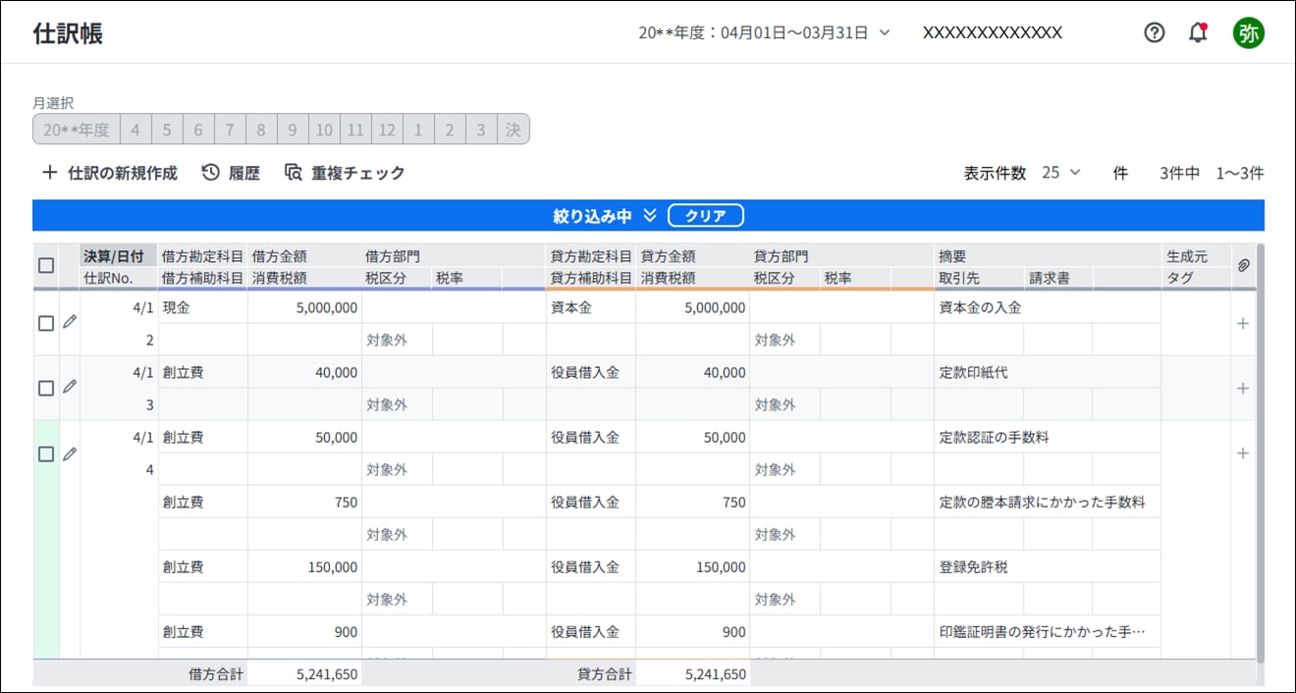Select month 6 tab
1296x693 pixels.
pos(198,130)
